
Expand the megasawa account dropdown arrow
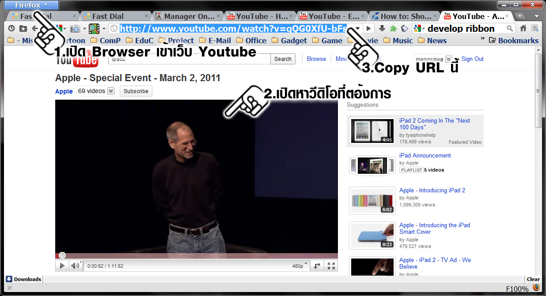click(449, 59)
